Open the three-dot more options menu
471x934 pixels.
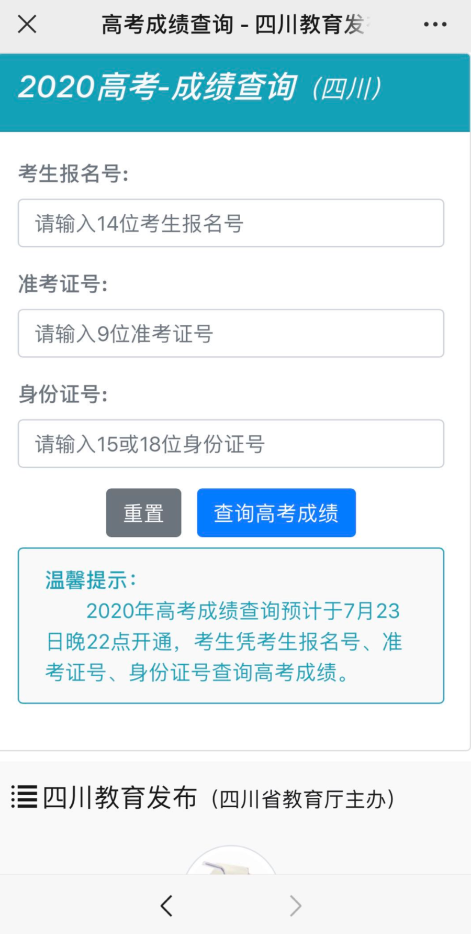pos(435,24)
